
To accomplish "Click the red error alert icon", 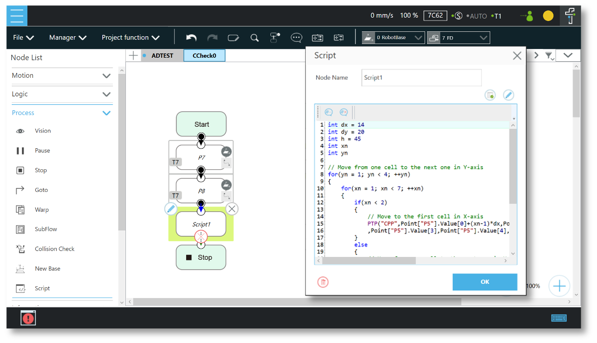I will (28, 318).
